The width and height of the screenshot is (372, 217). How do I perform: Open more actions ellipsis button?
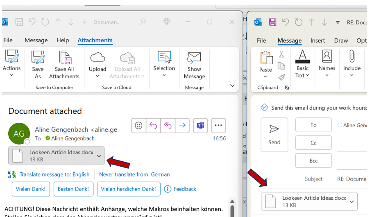[x=218, y=126]
